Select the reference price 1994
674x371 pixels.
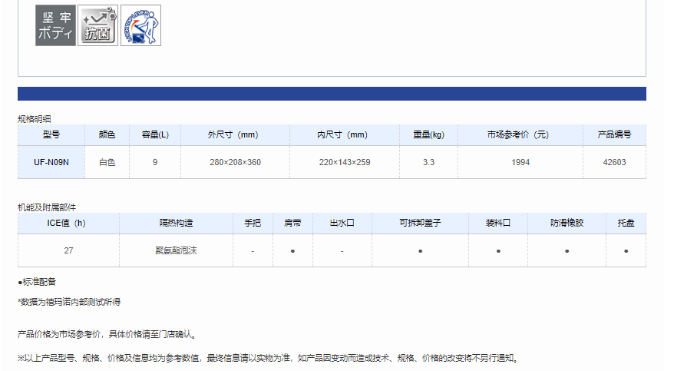coord(520,162)
